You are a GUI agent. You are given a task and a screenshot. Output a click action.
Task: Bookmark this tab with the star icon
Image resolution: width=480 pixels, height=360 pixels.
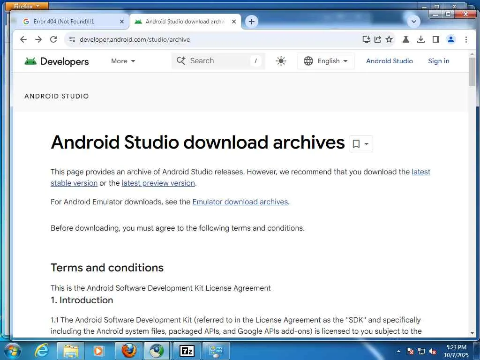389,39
